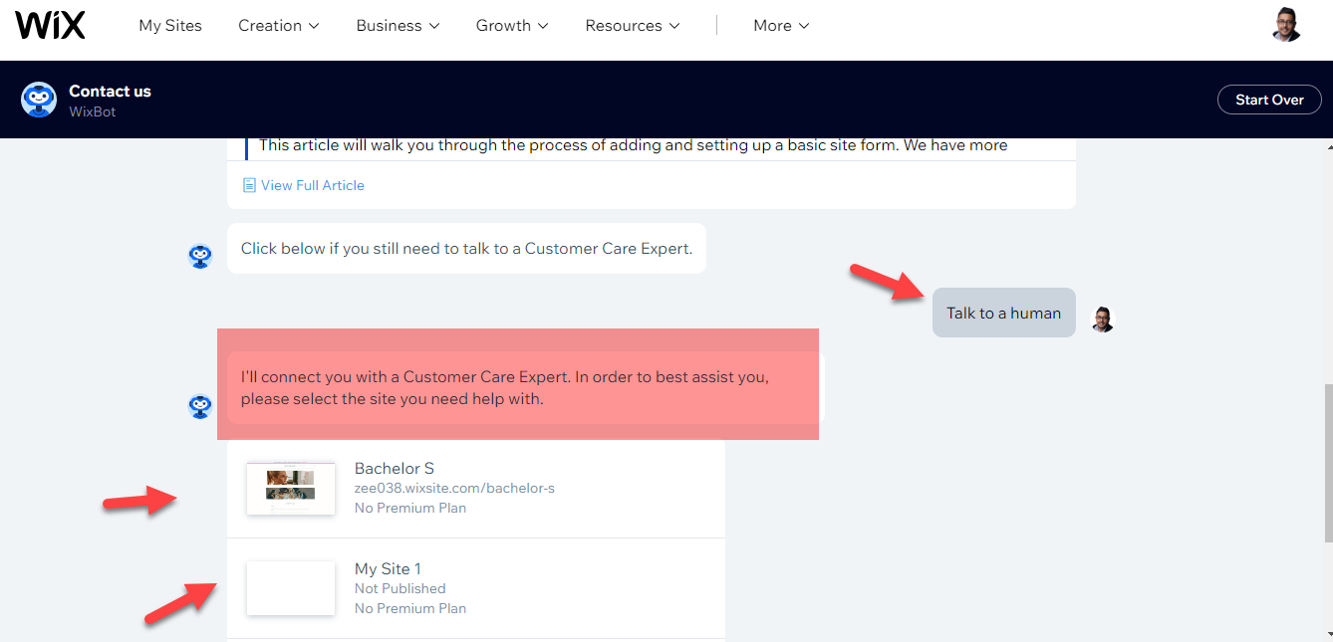1333x642 pixels.
Task: Open your profile avatar at top right
Action: 1285,24
